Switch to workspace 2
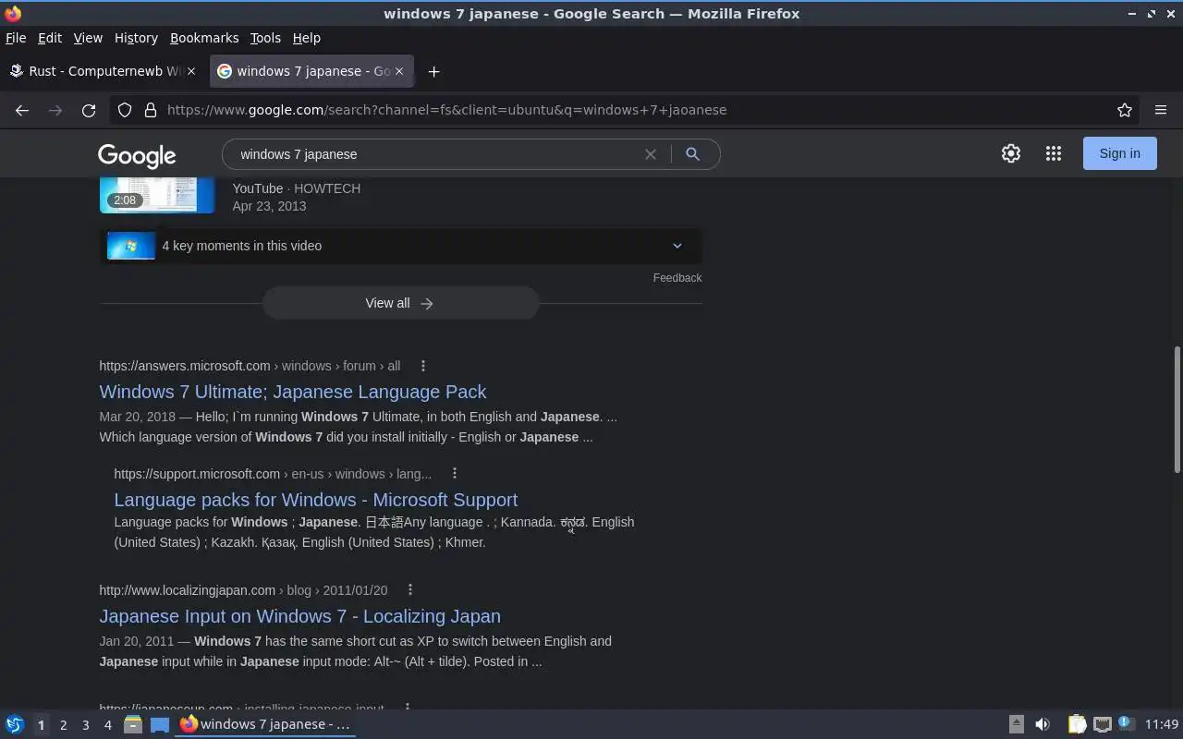The height and width of the screenshot is (739, 1183). (63, 725)
